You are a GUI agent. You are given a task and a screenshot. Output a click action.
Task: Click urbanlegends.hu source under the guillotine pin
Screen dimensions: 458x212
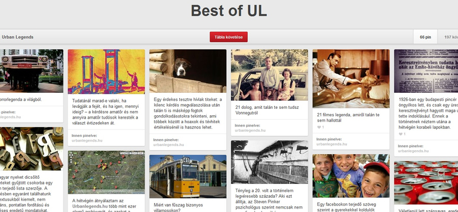click(x=87, y=140)
